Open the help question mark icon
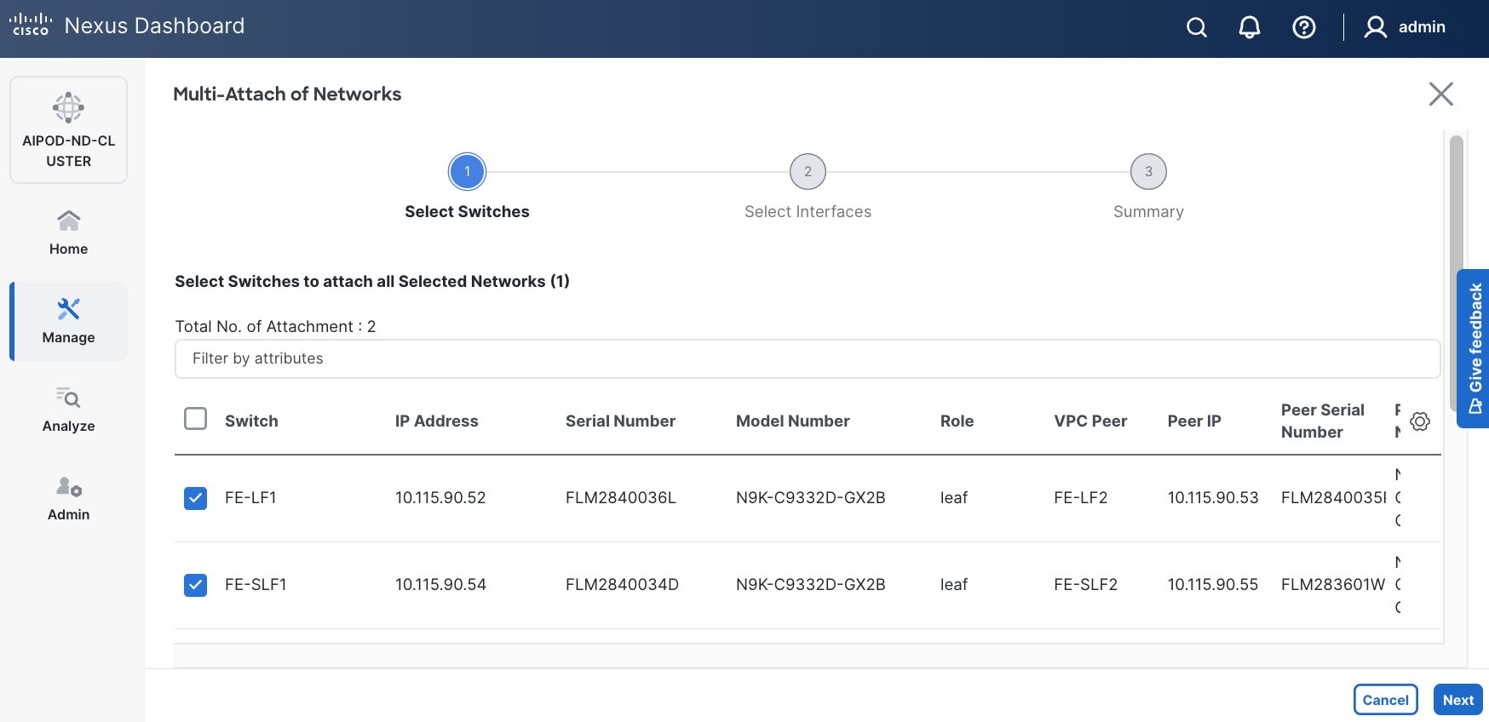1489x722 pixels. (x=1303, y=28)
